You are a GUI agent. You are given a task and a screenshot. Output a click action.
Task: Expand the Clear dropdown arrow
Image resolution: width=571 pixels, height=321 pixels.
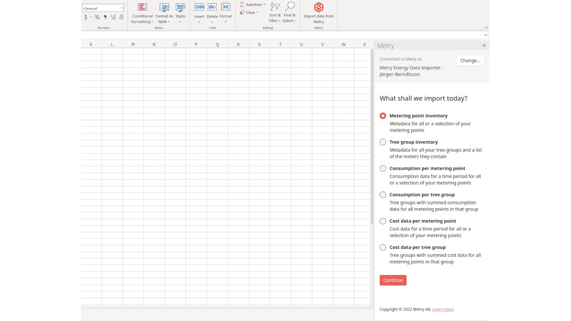(257, 13)
